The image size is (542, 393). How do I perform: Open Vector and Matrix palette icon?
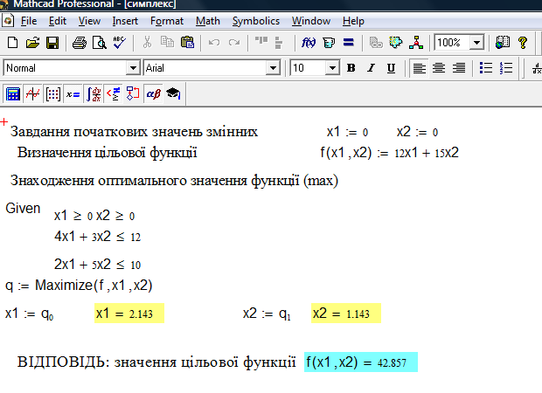point(52,94)
